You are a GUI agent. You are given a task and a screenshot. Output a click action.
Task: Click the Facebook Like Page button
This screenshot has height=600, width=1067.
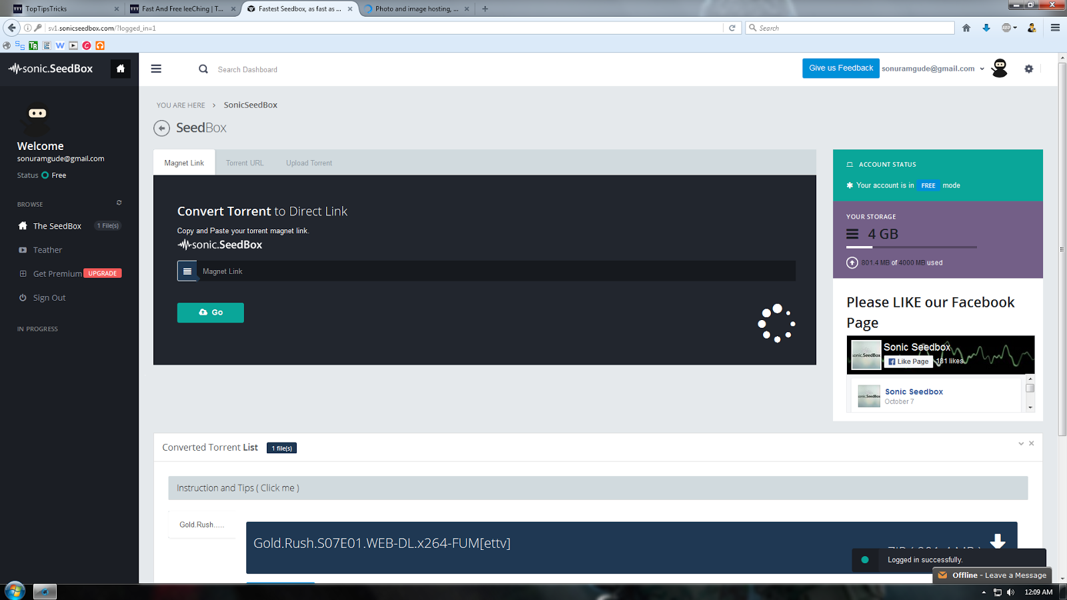tap(908, 361)
